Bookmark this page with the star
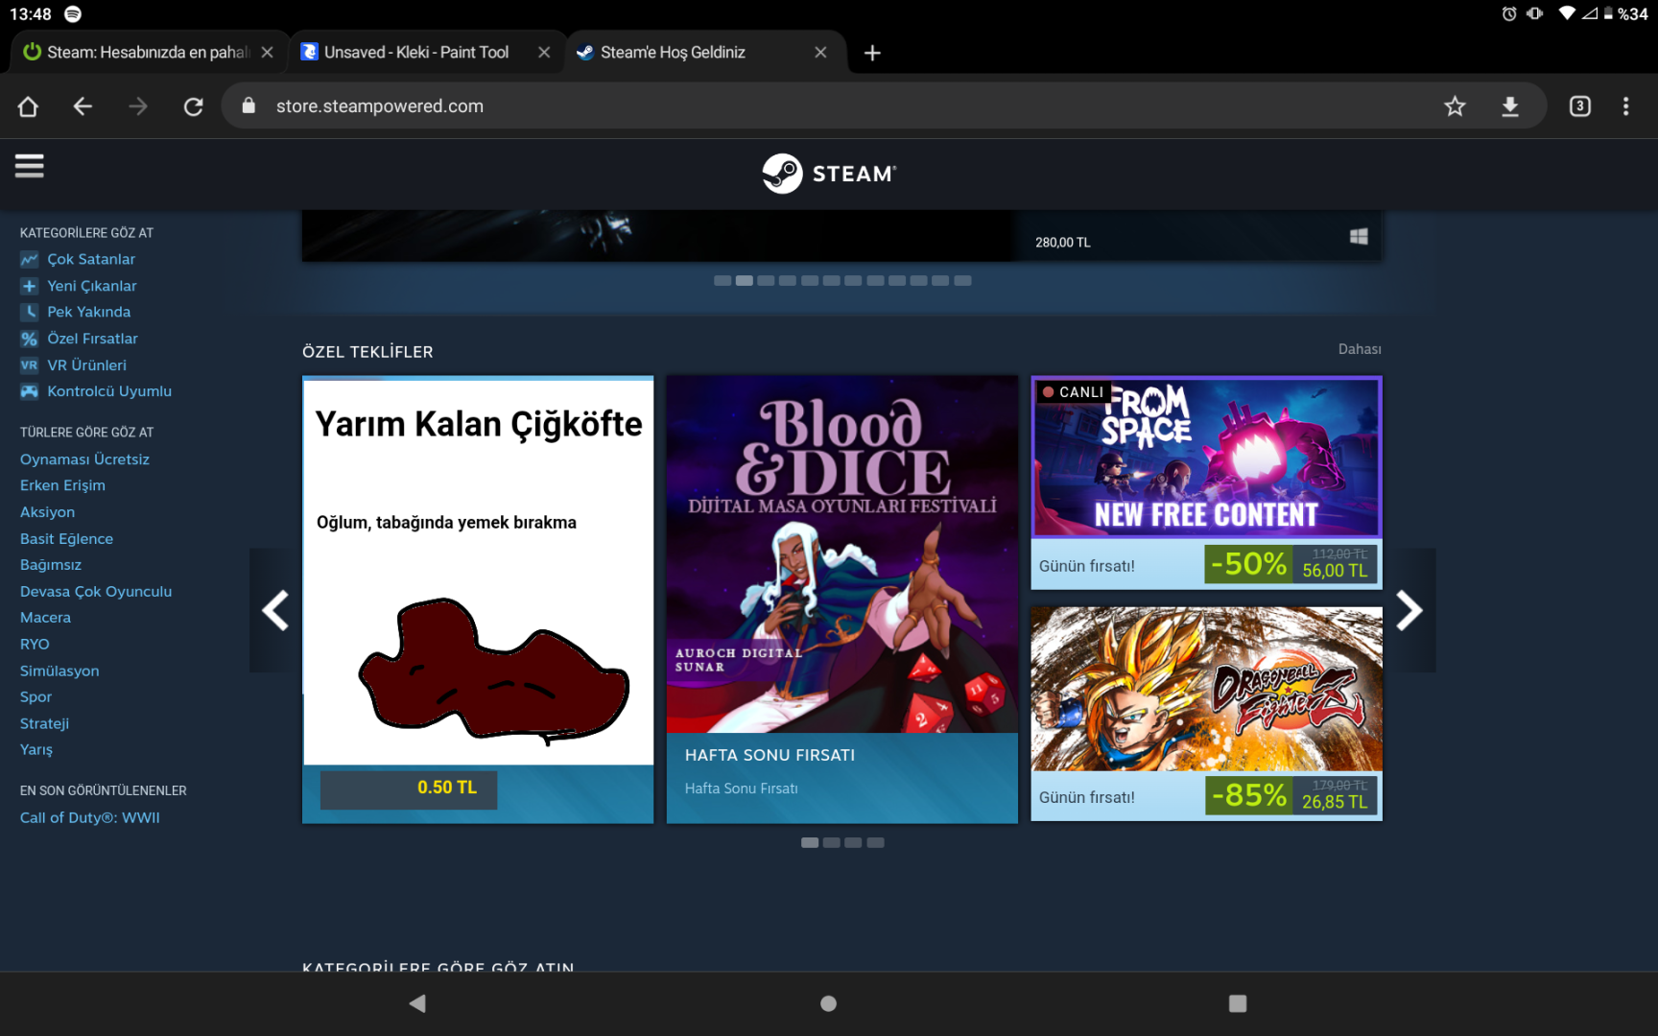1658x1036 pixels. point(1455,106)
